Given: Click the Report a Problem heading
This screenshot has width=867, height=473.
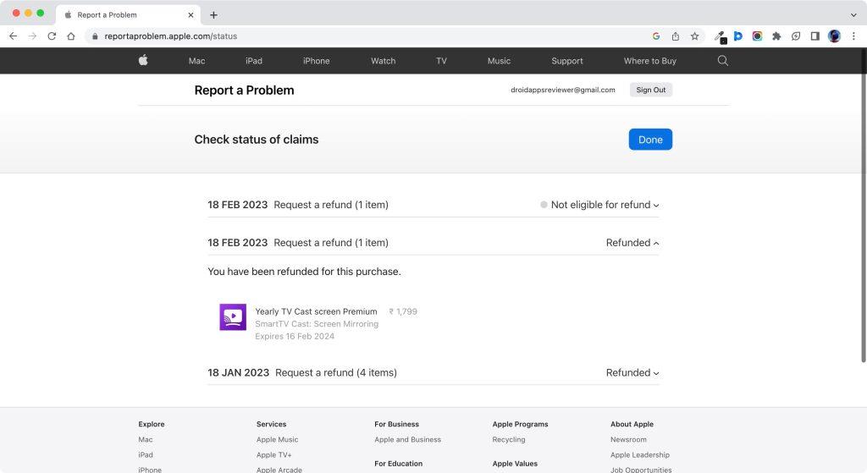Looking at the screenshot, I should pyautogui.click(x=244, y=90).
